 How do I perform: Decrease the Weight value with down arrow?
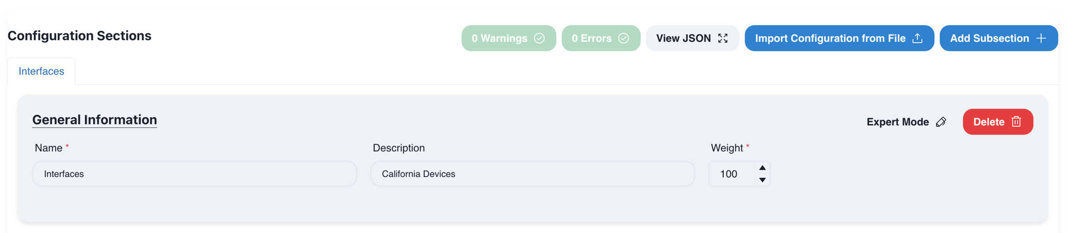click(762, 180)
